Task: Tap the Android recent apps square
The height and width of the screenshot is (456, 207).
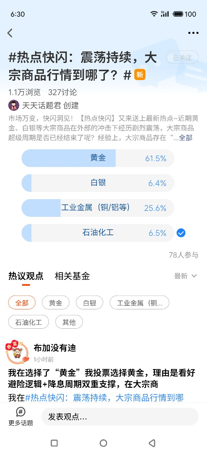Action: pyautogui.click(x=54, y=443)
